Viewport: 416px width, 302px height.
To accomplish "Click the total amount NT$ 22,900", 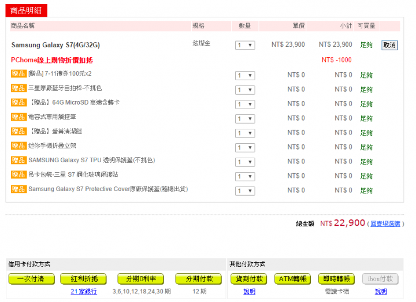I will (x=343, y=223).
